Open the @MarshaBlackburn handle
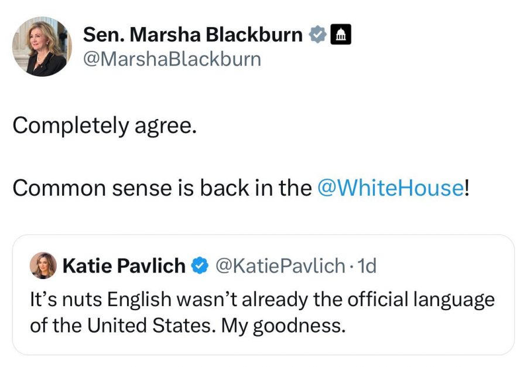 172,59
